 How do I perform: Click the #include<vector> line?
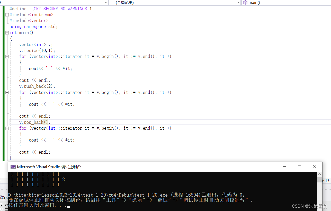click(29, 21)
